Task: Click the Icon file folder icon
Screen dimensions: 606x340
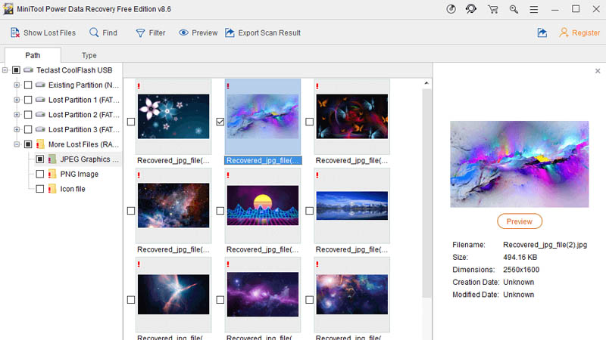Action: [52, 189]
